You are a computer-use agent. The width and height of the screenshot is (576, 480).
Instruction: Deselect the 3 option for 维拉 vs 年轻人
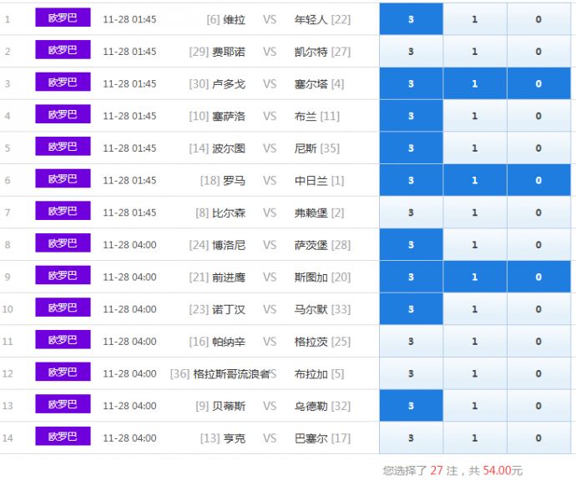pos(411,19)
